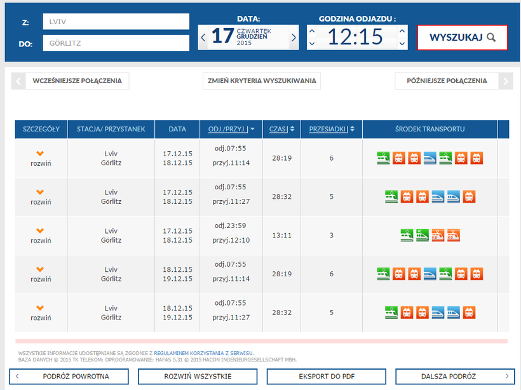Click blue train icon in first result row
This screenshot has height=390, width=521.
(x=430, y=158)
